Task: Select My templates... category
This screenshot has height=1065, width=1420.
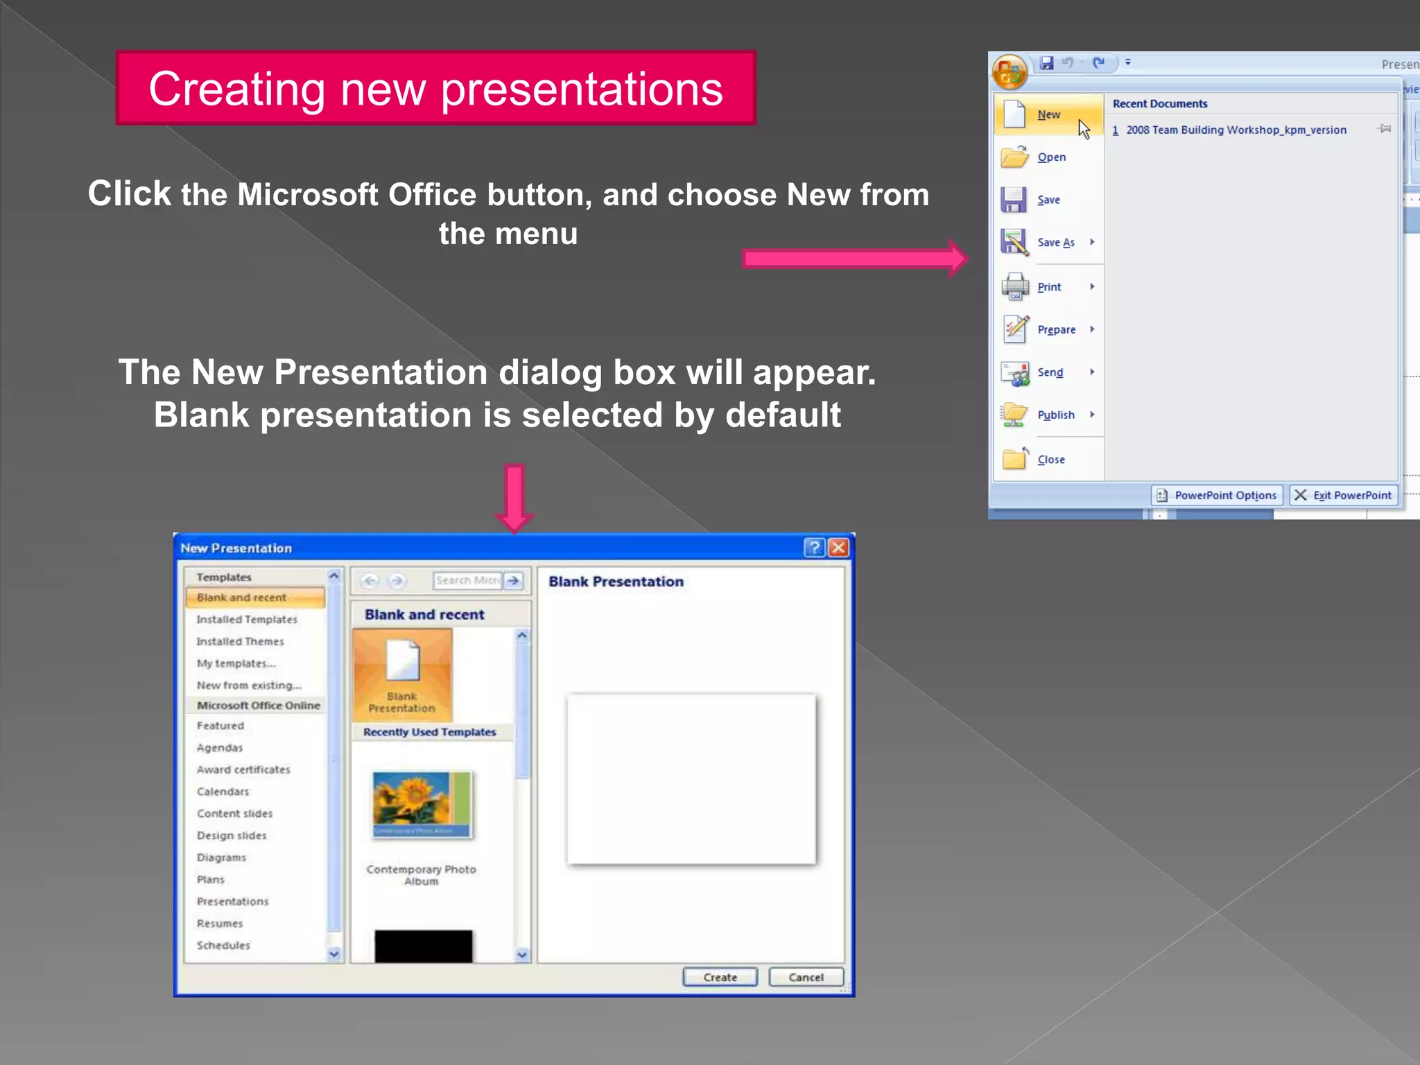Action: (x=236, y=664)
